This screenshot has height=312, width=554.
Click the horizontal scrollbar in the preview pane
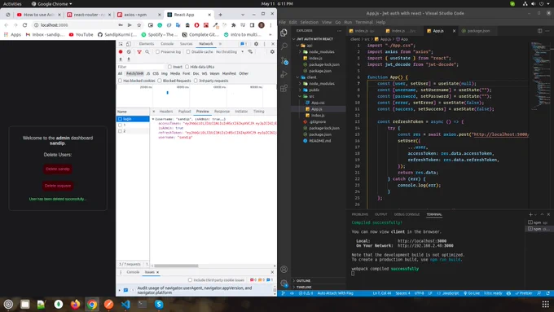click(x=176, y=266)
